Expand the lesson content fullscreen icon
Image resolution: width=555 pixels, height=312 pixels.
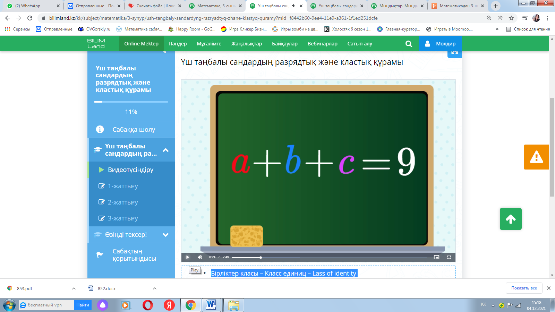tap(455, 53)
